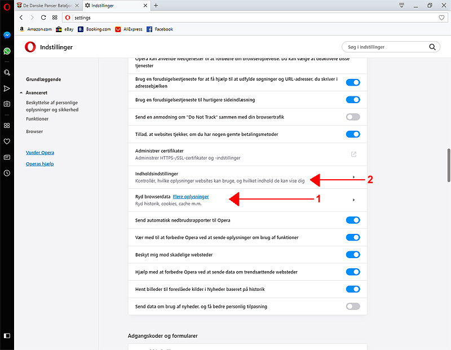
Task: Toggle off "Beskyt mig mod skadelige websteder"
Action: tap(352, 255)
